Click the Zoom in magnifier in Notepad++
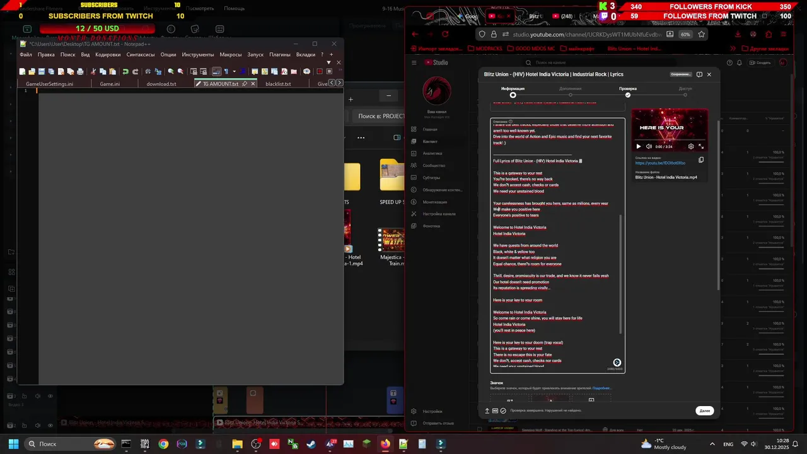The image size is (807, 454). pyautogui.click(x=171, y=71)
